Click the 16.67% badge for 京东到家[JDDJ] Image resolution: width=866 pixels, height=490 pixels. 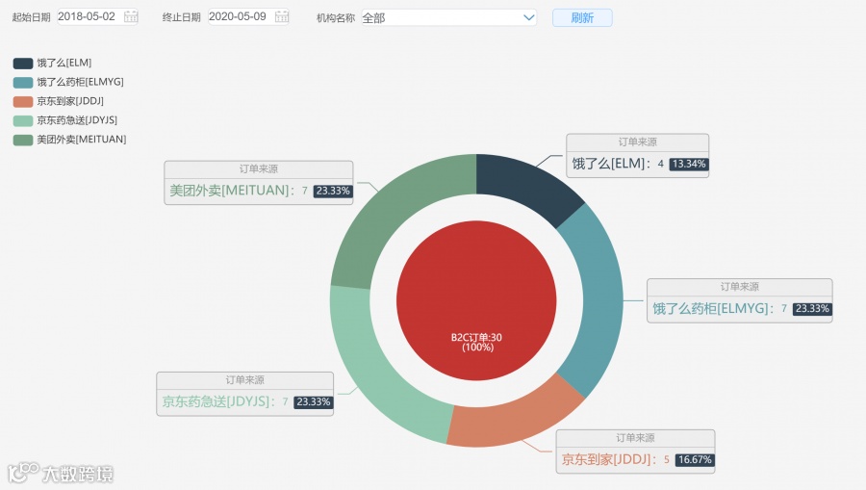click(x=695, y=459)
